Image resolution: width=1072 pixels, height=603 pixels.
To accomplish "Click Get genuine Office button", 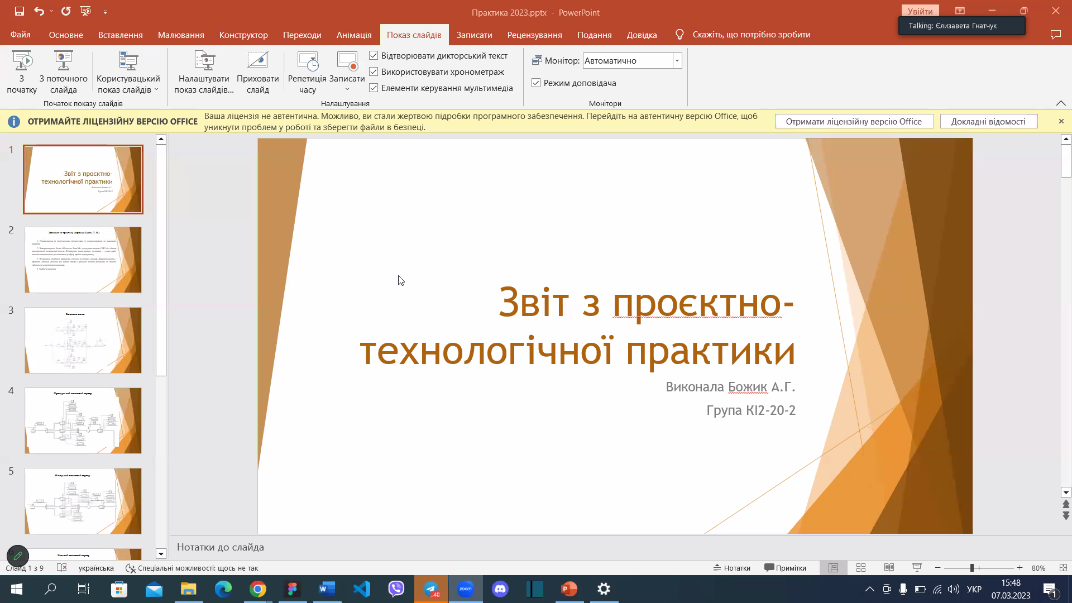I will tap(854, 122).
